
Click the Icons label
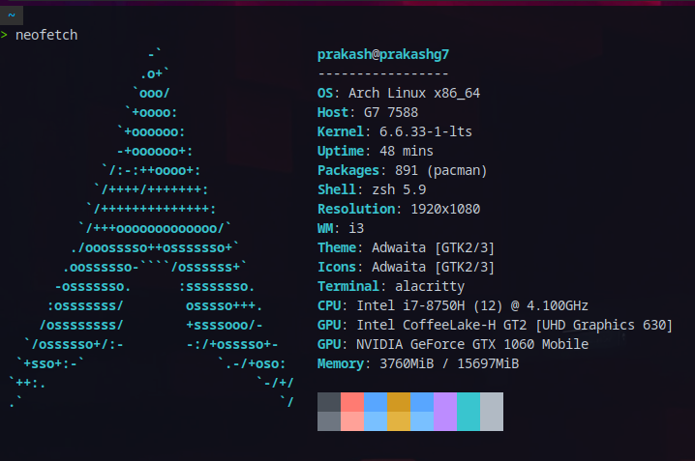tap(337, 267)
